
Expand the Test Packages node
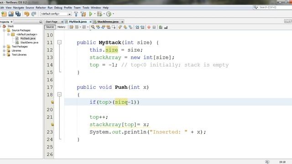coord(4,46)
